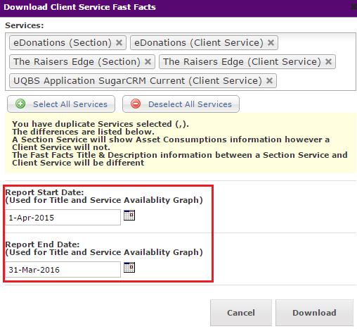Remove UQBS Application SugarCRM Current tag
Viewport: 357px width, 329px height.
[x=269, y=81]
